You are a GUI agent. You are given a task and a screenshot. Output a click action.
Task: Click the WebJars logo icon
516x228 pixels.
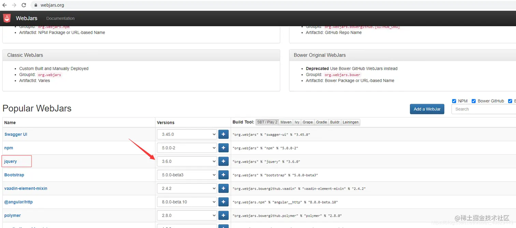coord(7,18)
